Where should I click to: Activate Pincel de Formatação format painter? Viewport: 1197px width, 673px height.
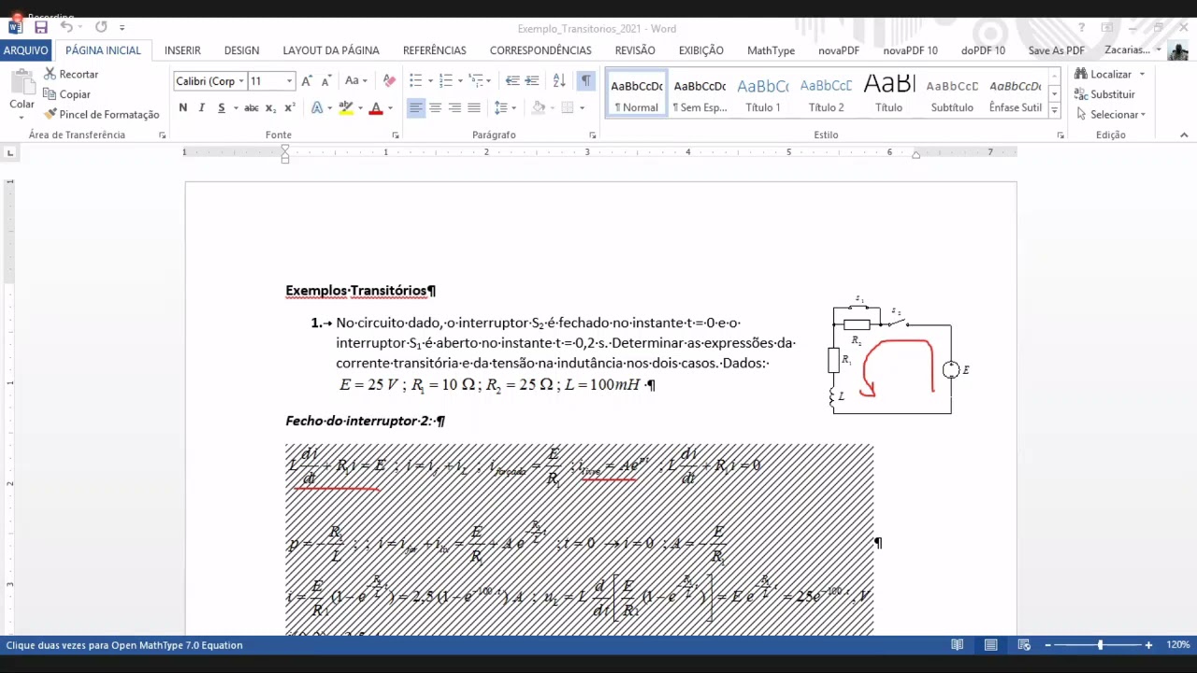101,114
